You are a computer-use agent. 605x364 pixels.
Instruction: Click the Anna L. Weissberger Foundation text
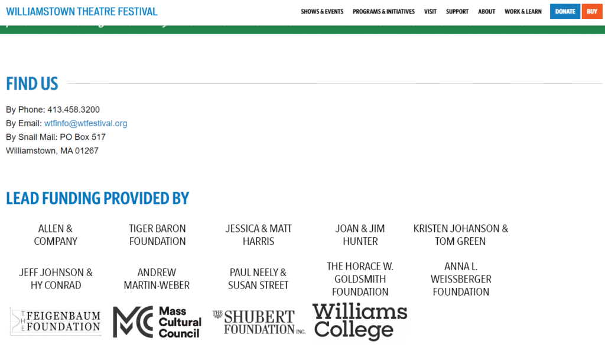(x=461, y=279)
